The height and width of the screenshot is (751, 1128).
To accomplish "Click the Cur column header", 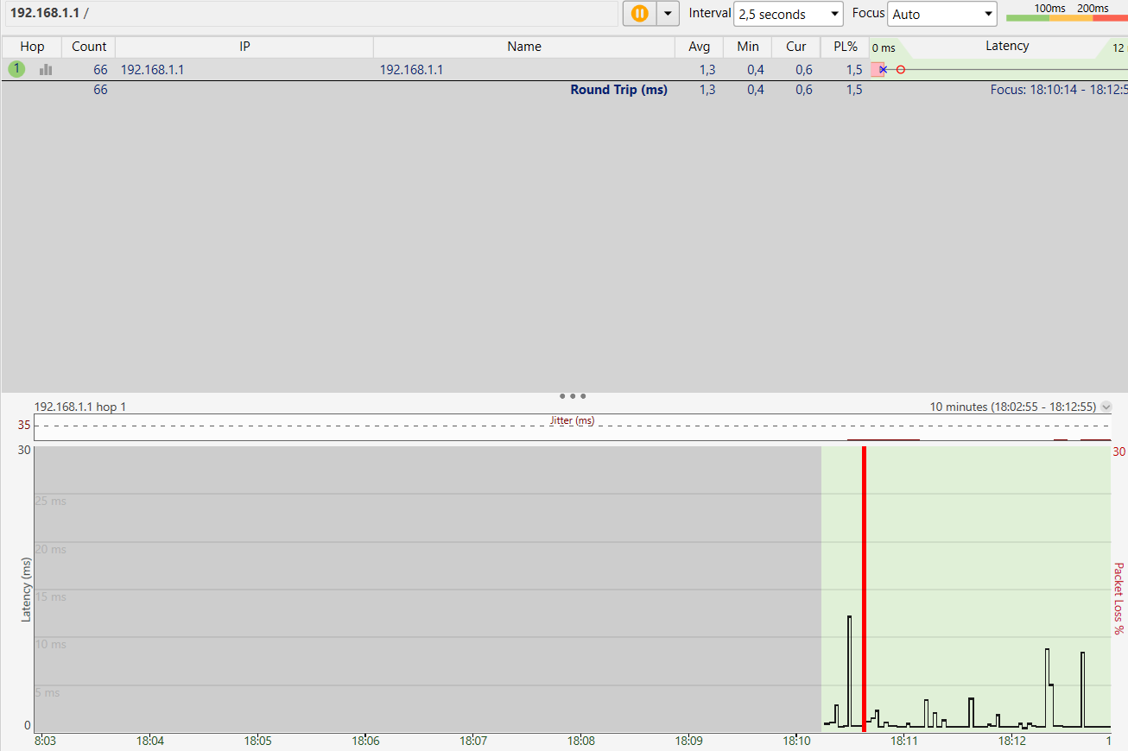I will [796, 47].
